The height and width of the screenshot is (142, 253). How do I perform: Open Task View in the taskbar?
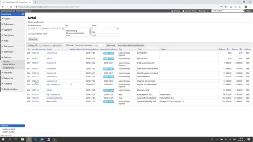[x=16, y=139]
